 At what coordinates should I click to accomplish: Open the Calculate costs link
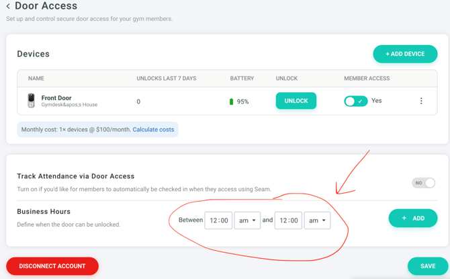153,129
